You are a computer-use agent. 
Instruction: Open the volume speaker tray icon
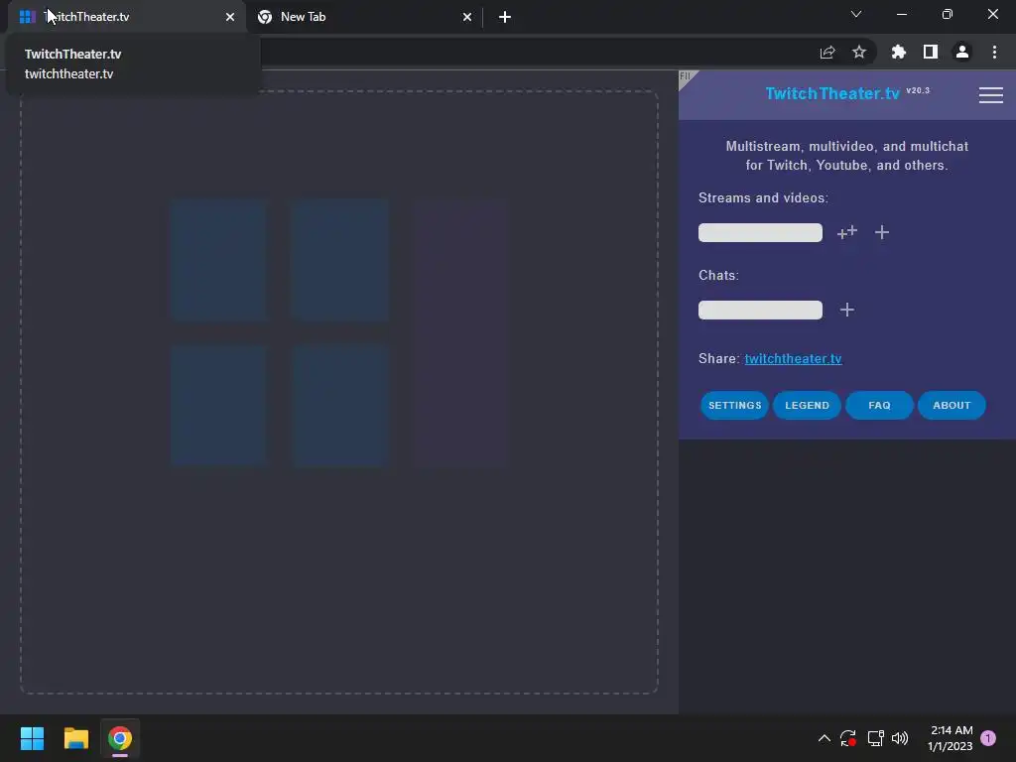(900, 738)
